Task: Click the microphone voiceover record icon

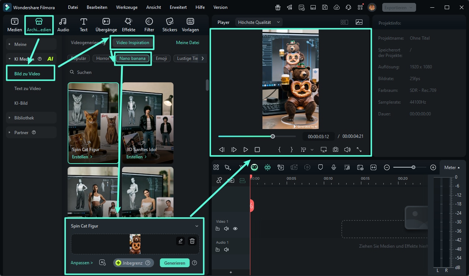Action: pos(333,167)
